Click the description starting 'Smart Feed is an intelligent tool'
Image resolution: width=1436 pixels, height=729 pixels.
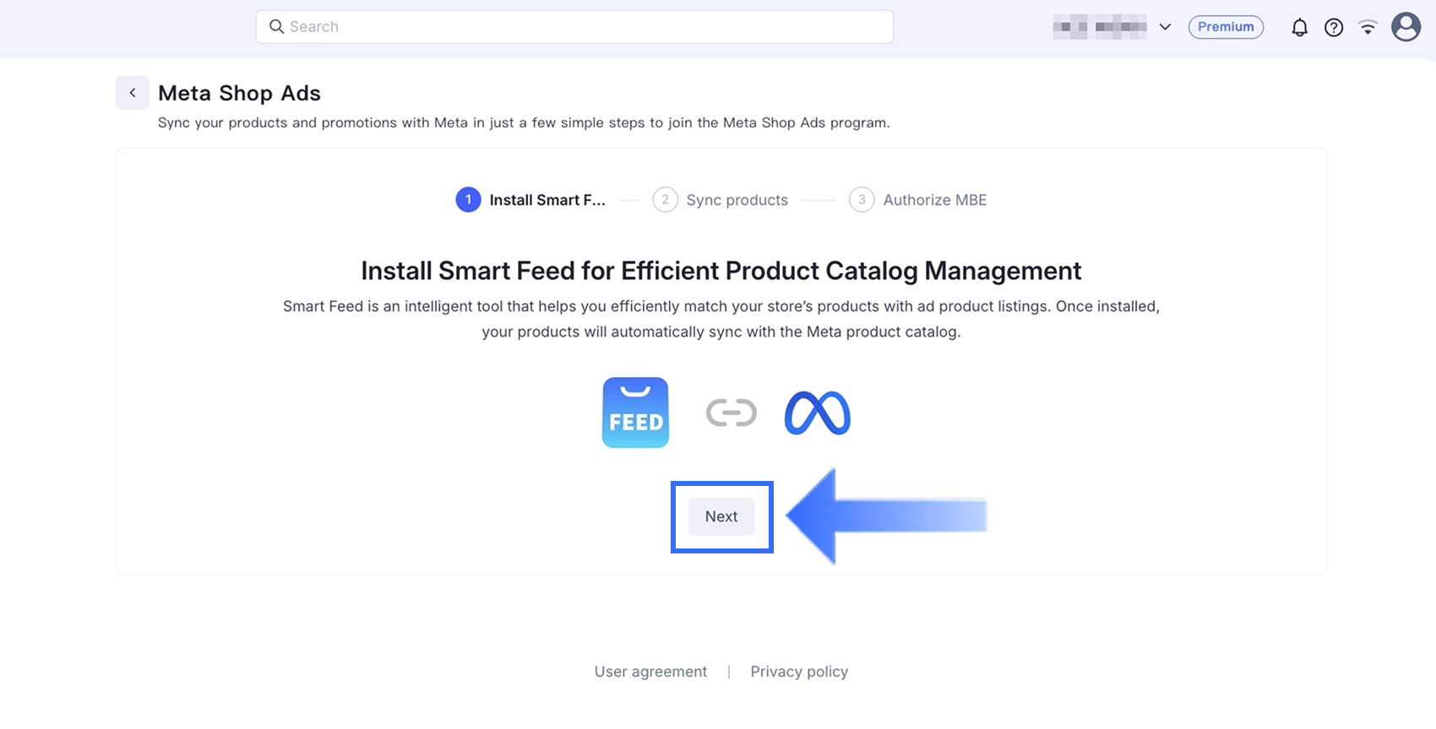click(721, 319)
